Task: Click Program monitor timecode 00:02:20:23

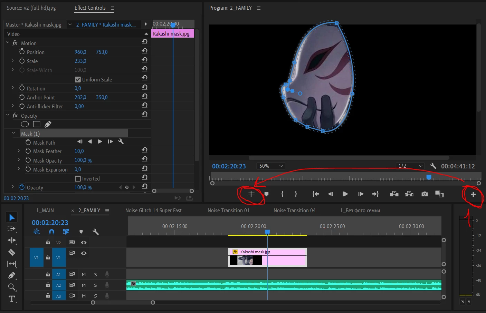Action: (229, 166)
